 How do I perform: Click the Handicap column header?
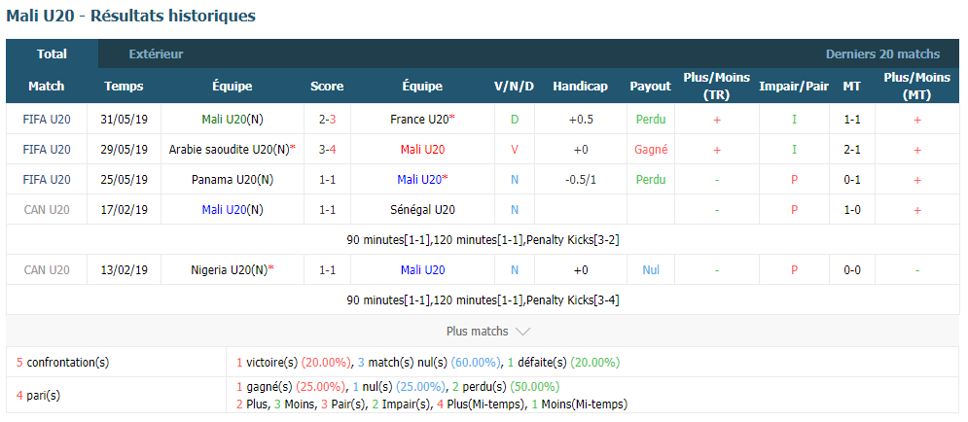[580, 87]
